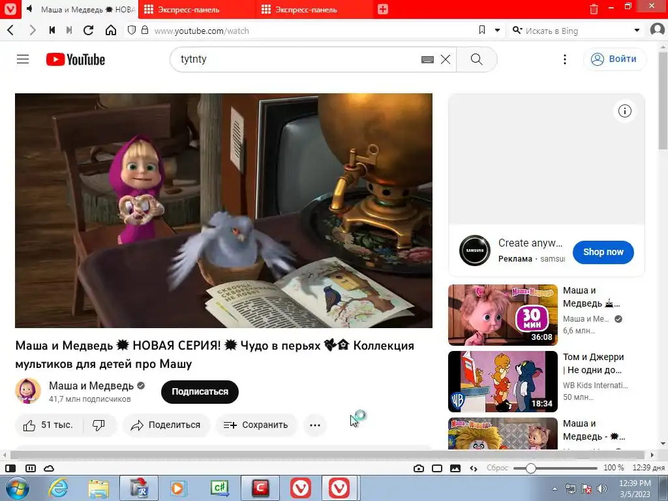
Task: Click the horizontal page scrollbar
Action: coord(328,455)
